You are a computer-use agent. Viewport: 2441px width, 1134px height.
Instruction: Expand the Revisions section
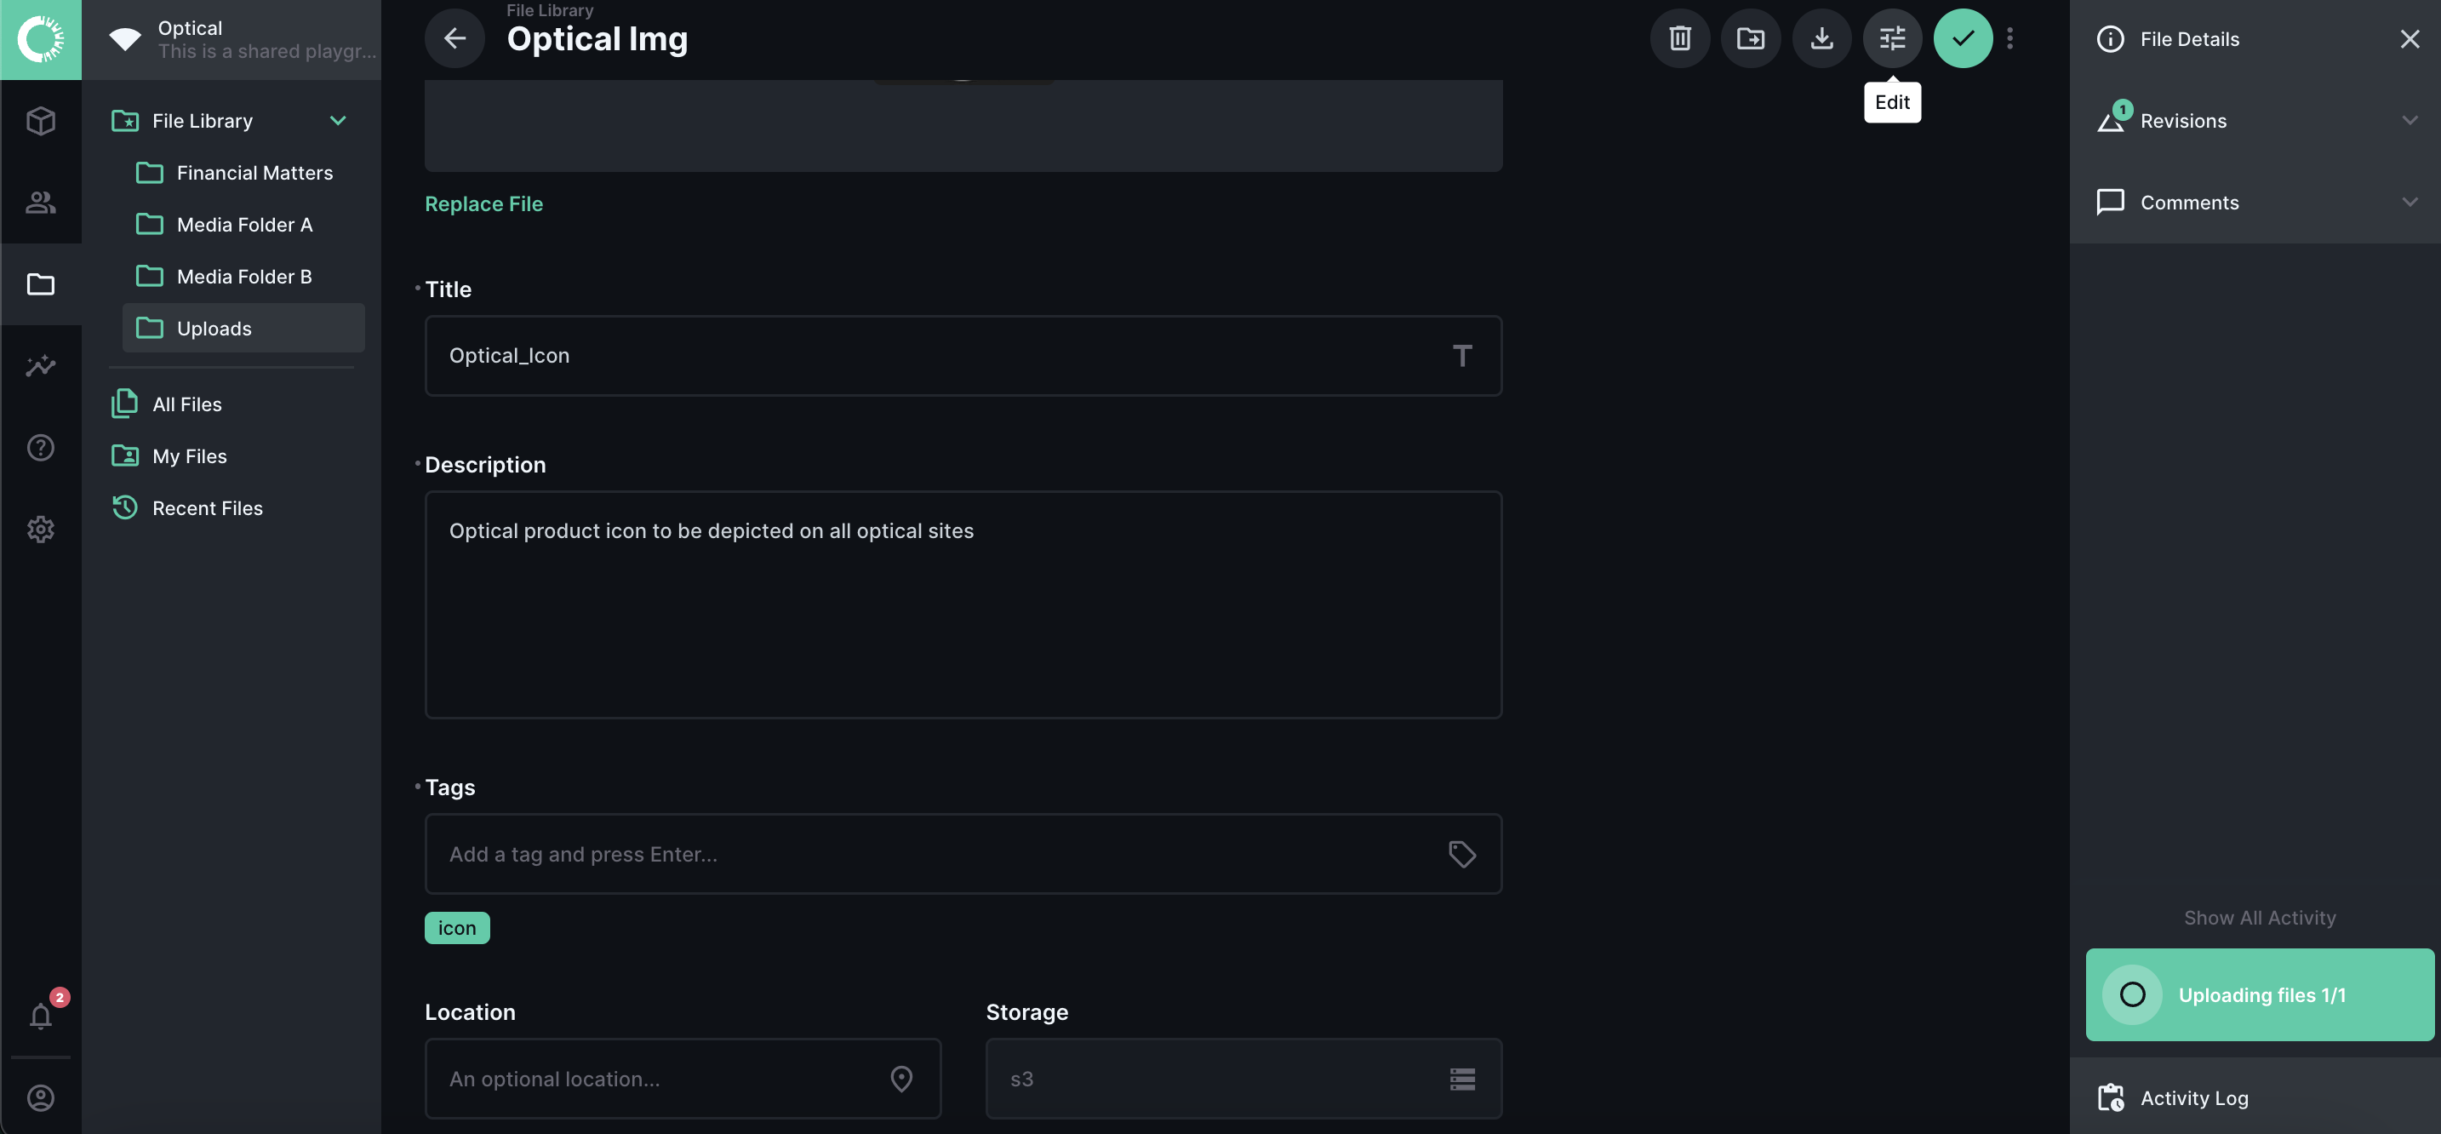2410,120
